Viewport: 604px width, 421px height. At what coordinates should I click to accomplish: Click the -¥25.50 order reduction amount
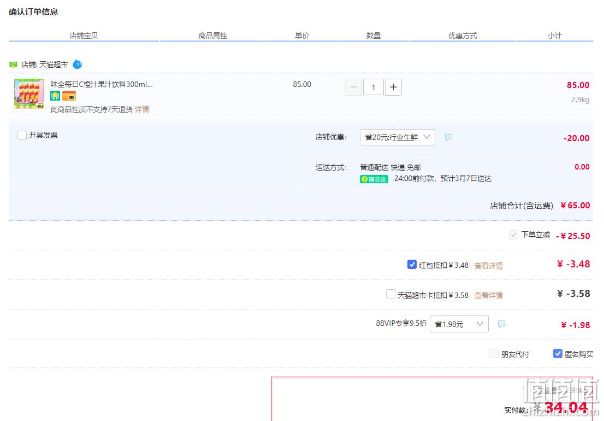click(x=573, y=236)
